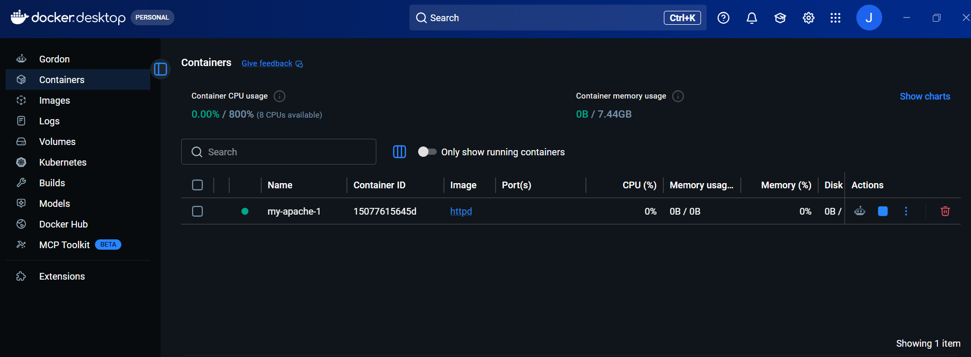The width and height of the screenshot is (971, 357).
Task: Click the Containers cube icon in sidebar
Action: (21, 79)
